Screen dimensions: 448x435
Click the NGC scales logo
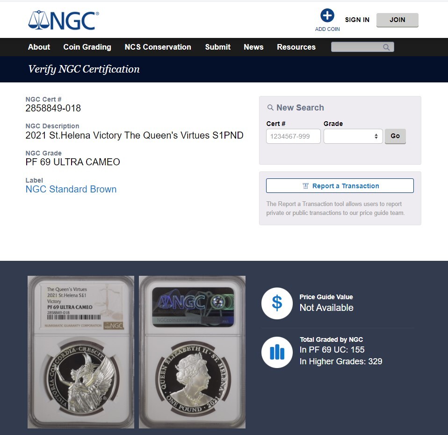point(64,20)
